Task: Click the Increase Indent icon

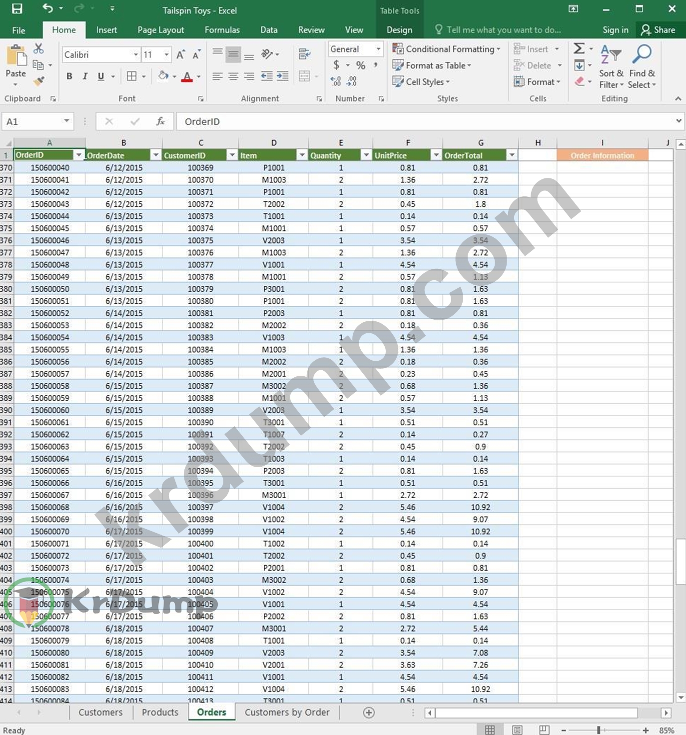Action: point(283,76)
